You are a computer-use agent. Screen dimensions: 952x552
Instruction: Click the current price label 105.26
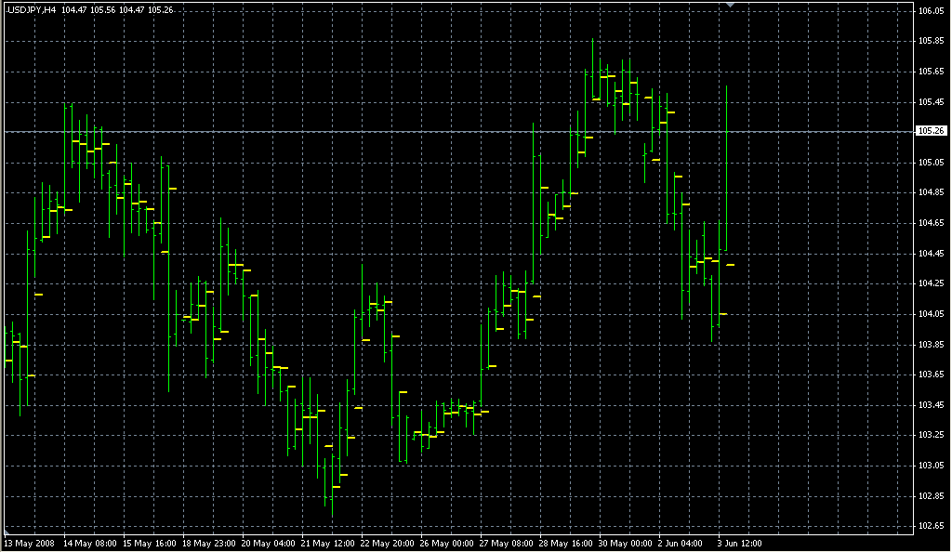[x=931, y=131]
